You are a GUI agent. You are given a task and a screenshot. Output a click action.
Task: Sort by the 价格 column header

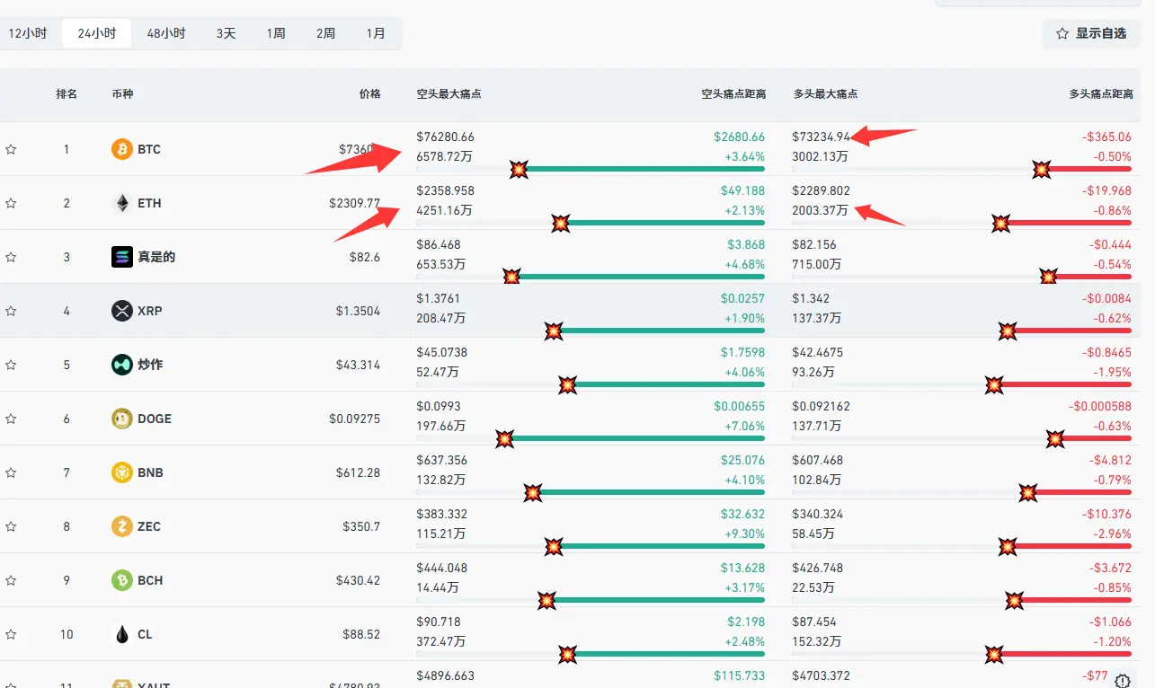[369, 93]
